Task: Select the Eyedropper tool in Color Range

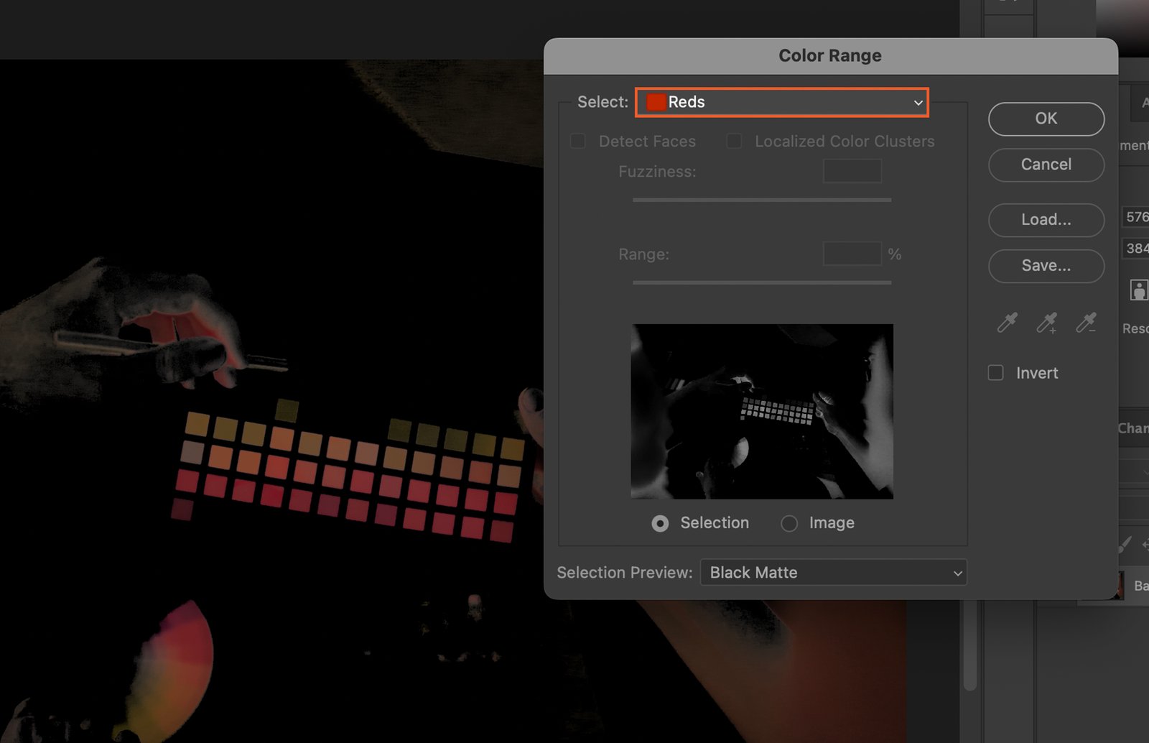Action: [1007, 323]
